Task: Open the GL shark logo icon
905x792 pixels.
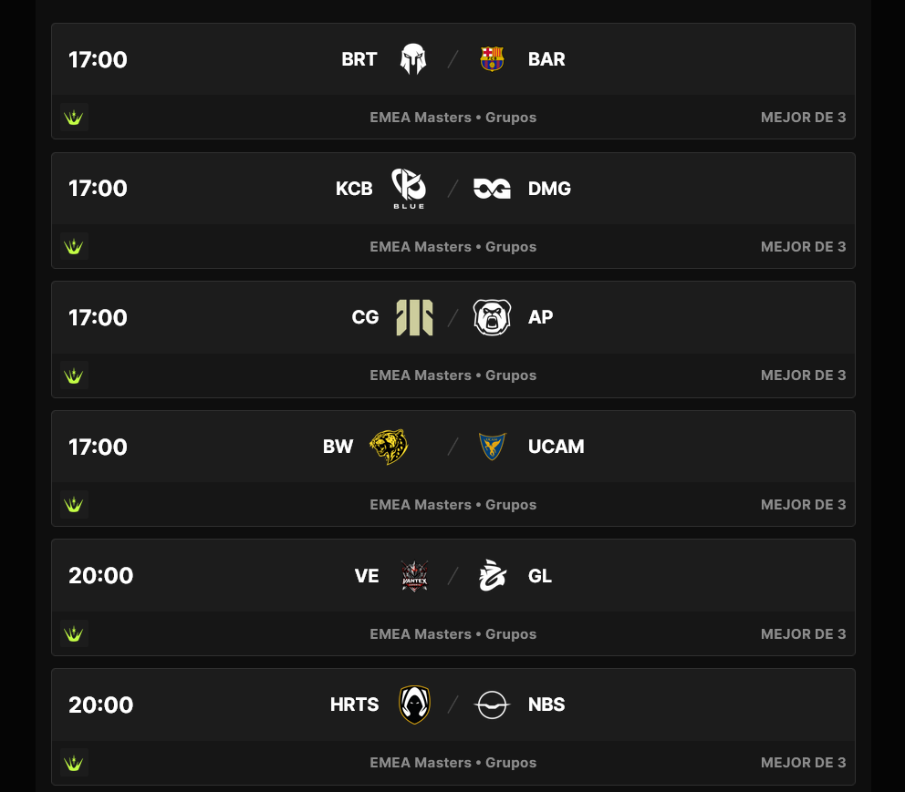Action: point(492,575)
